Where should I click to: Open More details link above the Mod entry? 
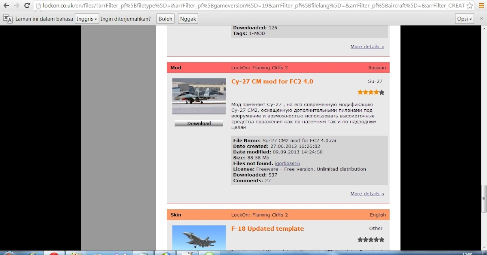click(367, 47)
